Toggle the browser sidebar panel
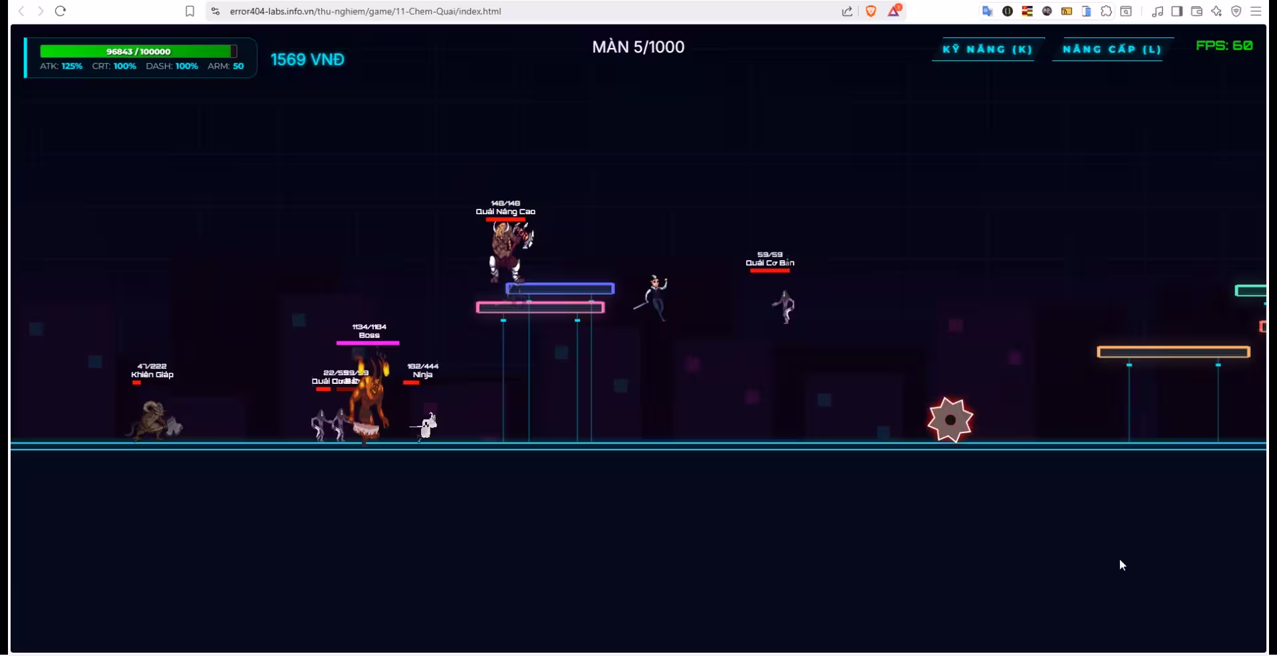Image resolution: width=1277 pixels, height=656 pixels. pyautogui.click(x=1177, y=11)
